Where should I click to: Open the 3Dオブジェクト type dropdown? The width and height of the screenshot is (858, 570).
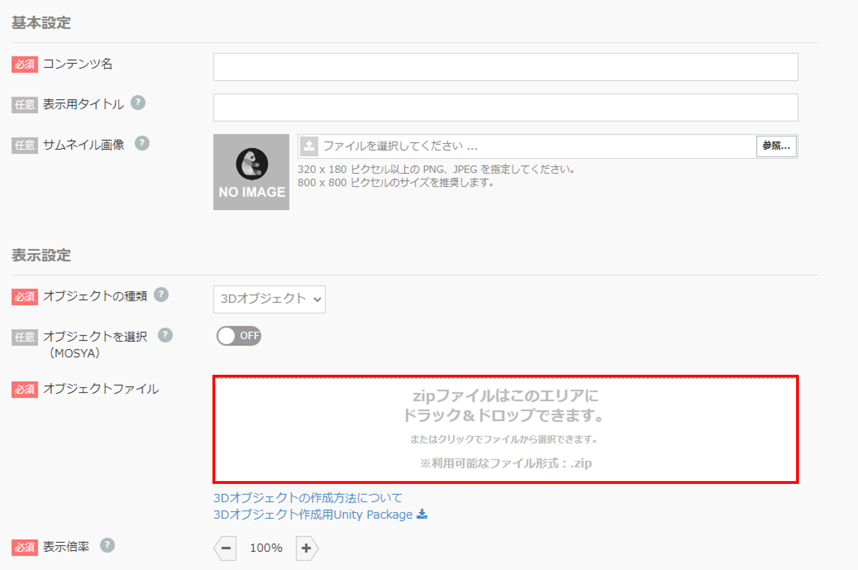coord(269,299)
